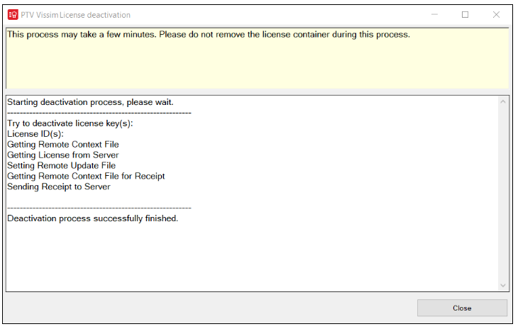Click the 'Starting deactivation process, please wait.' line

pos(90,102)
